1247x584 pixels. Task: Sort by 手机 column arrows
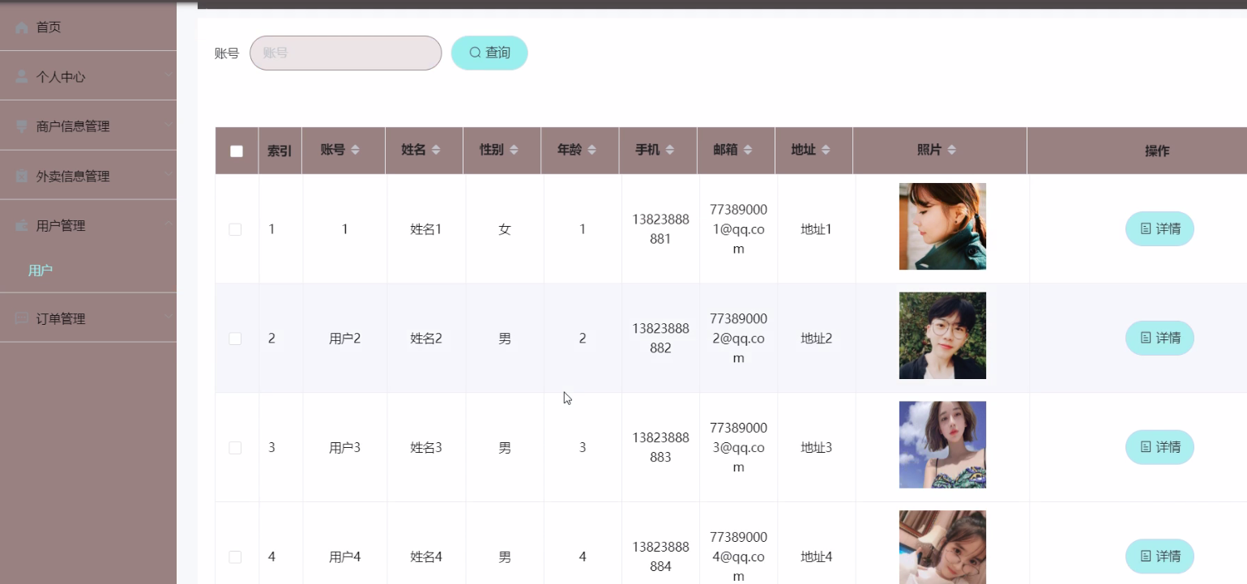669,150
